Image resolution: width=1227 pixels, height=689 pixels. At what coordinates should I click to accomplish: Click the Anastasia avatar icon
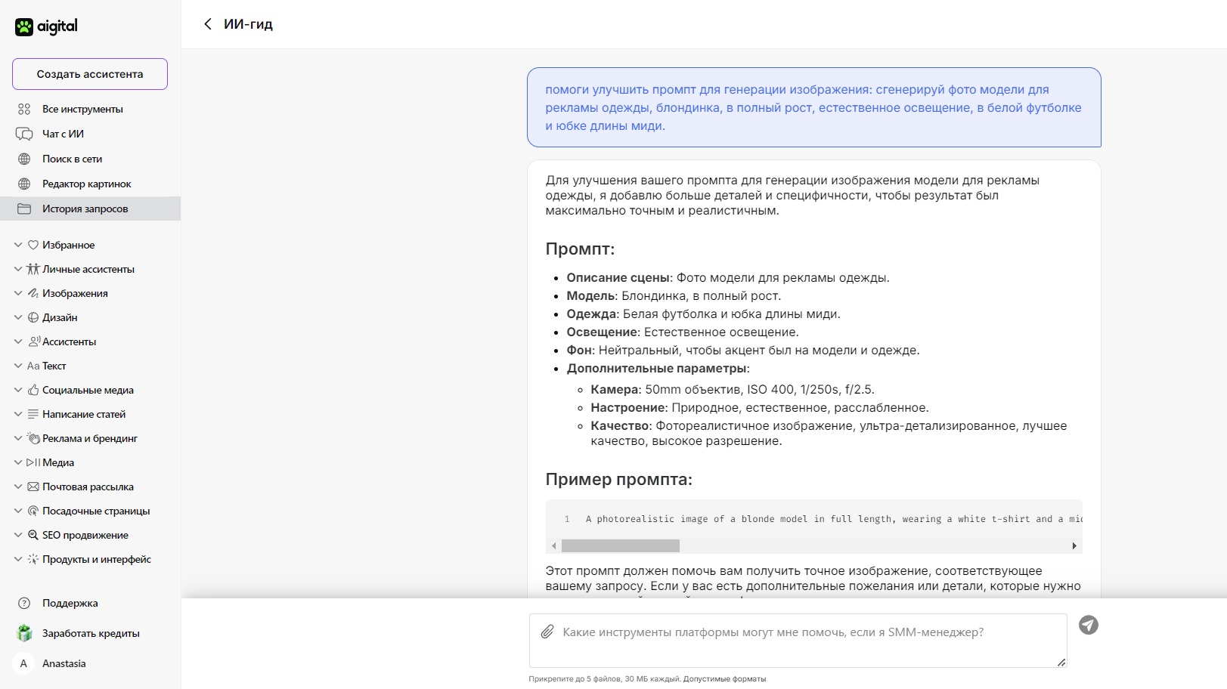(23, 663)
